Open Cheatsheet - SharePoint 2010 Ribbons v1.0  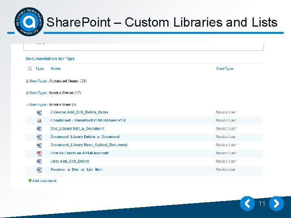click(88, 120)
